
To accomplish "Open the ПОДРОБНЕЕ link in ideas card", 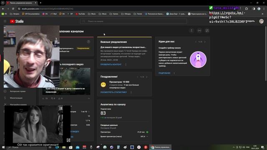I will pos(164,73).
